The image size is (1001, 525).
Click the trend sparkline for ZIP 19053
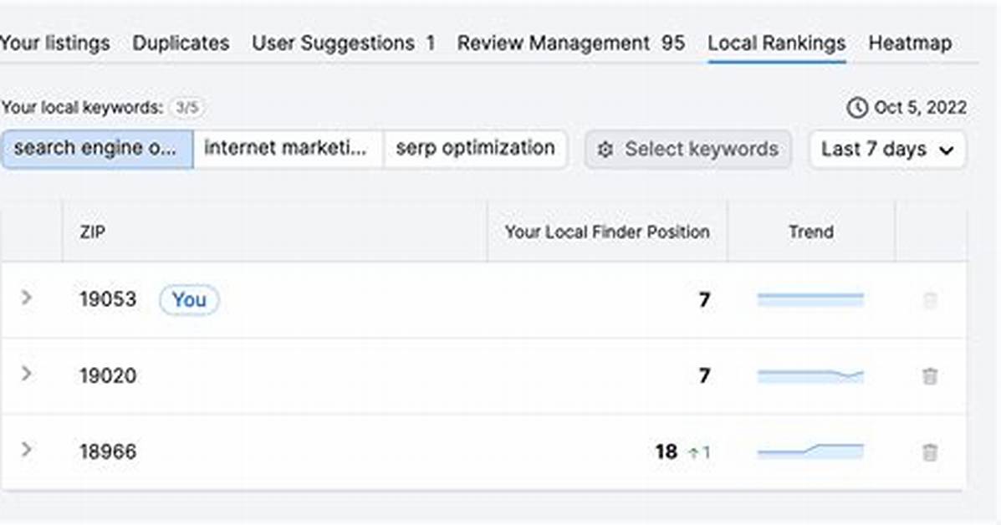click(810, 299)
